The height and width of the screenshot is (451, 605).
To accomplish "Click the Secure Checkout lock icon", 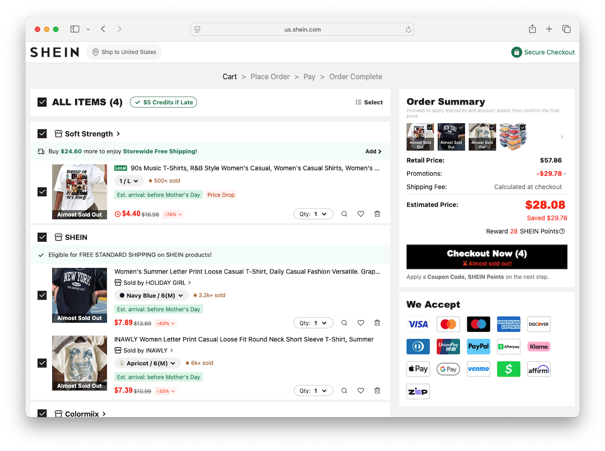I will [516, 52].
